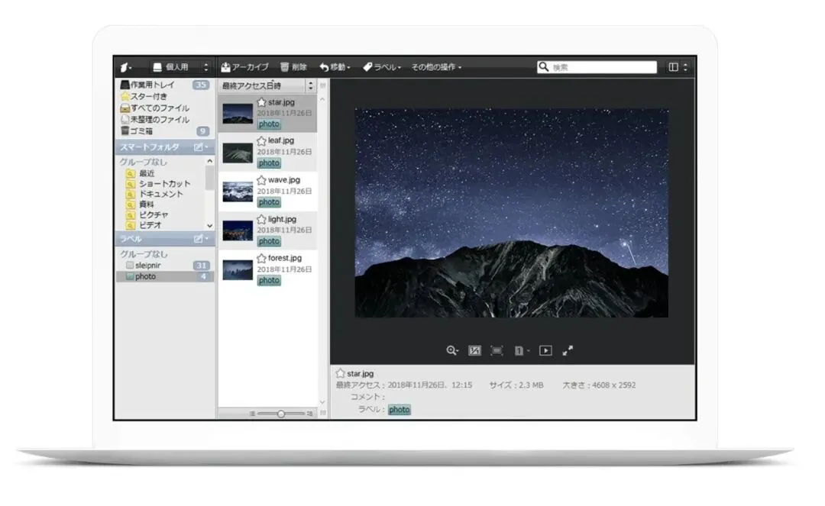Open the 資料 smart folder
825x506 pixels.
coord(140,205)
